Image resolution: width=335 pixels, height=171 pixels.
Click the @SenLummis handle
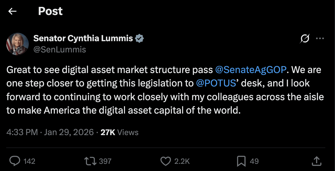tap(60, 50)
